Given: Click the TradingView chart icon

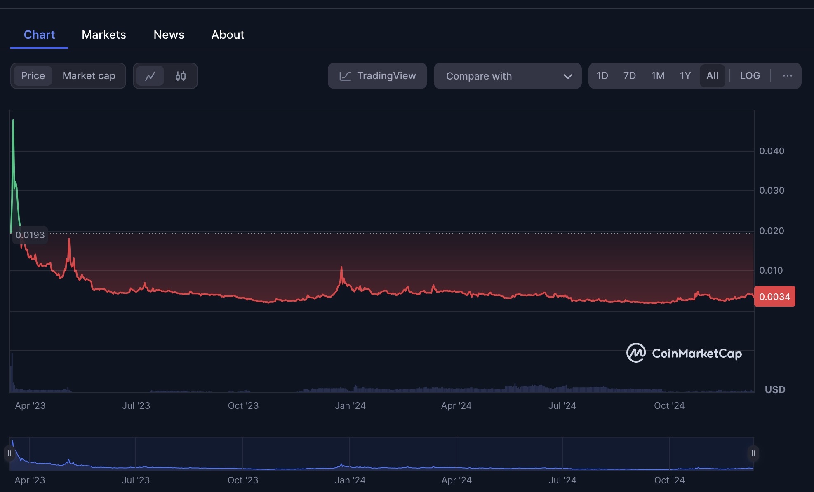Looking at the screenshot, I should pos(345,76).
